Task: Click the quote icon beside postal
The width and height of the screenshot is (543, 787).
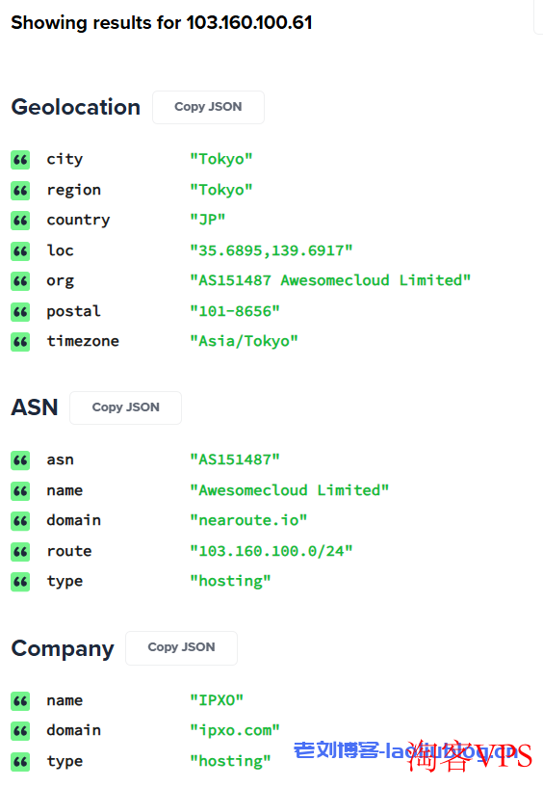Action: point(20,312)
